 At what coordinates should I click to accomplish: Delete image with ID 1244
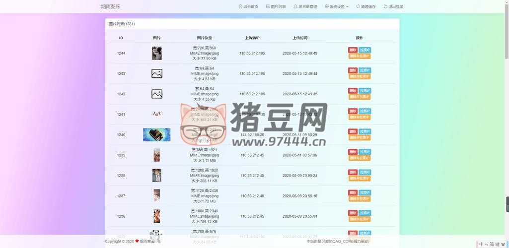pos(353,50)
